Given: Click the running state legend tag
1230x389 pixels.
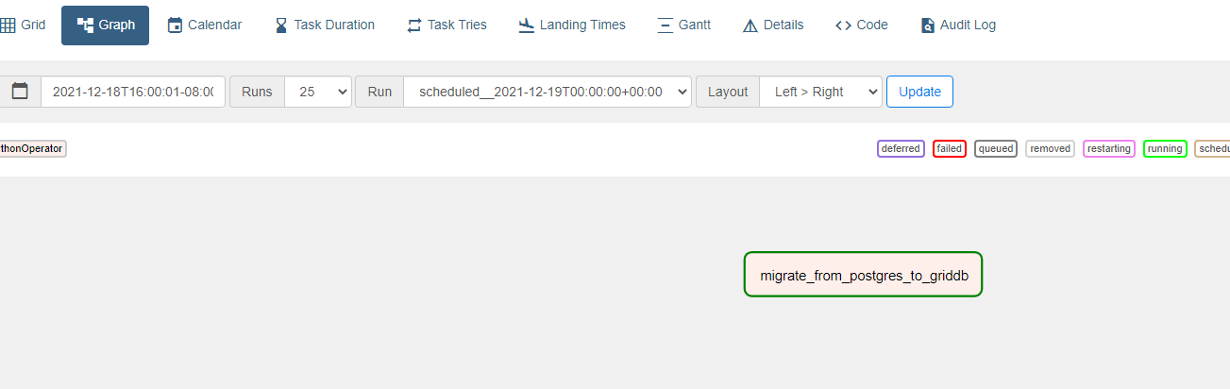Looking at the screenshot, I should pyautogui.click(x=1165, y=148).
